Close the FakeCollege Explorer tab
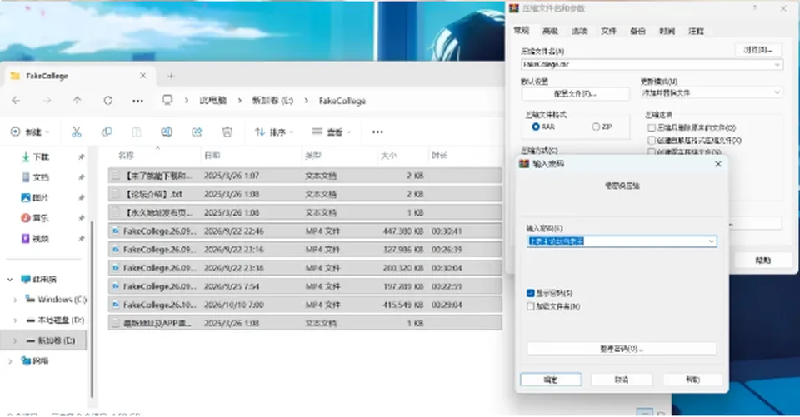This screenshot has height=417, width=800. coord(142,76)
